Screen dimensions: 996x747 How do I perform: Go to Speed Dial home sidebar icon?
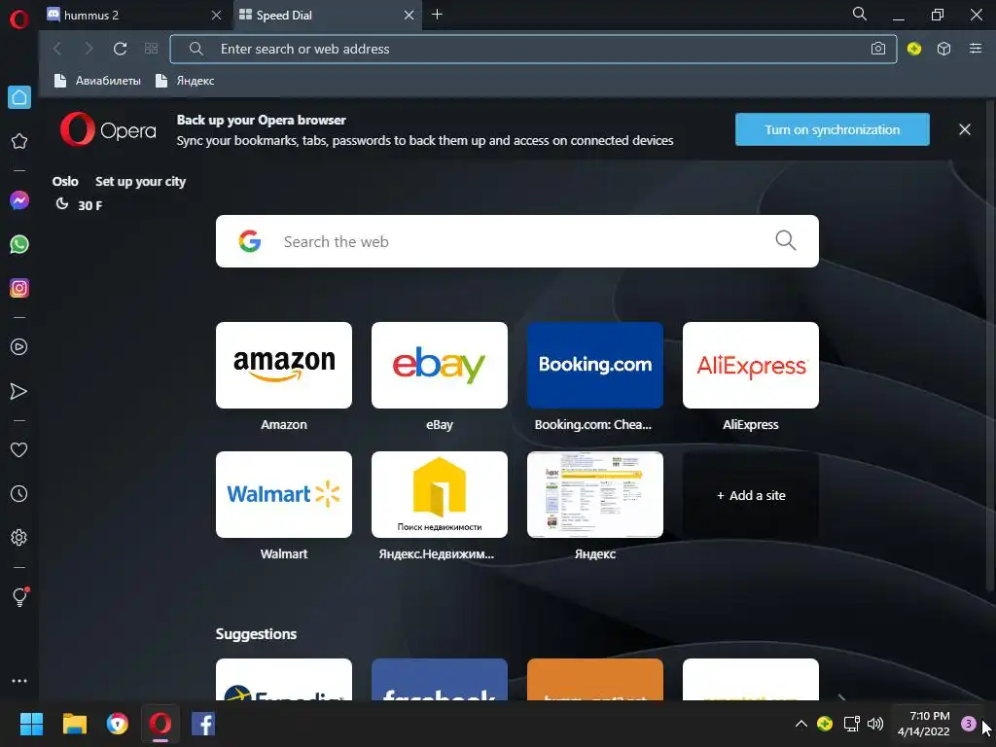click(x=19, y=97)
